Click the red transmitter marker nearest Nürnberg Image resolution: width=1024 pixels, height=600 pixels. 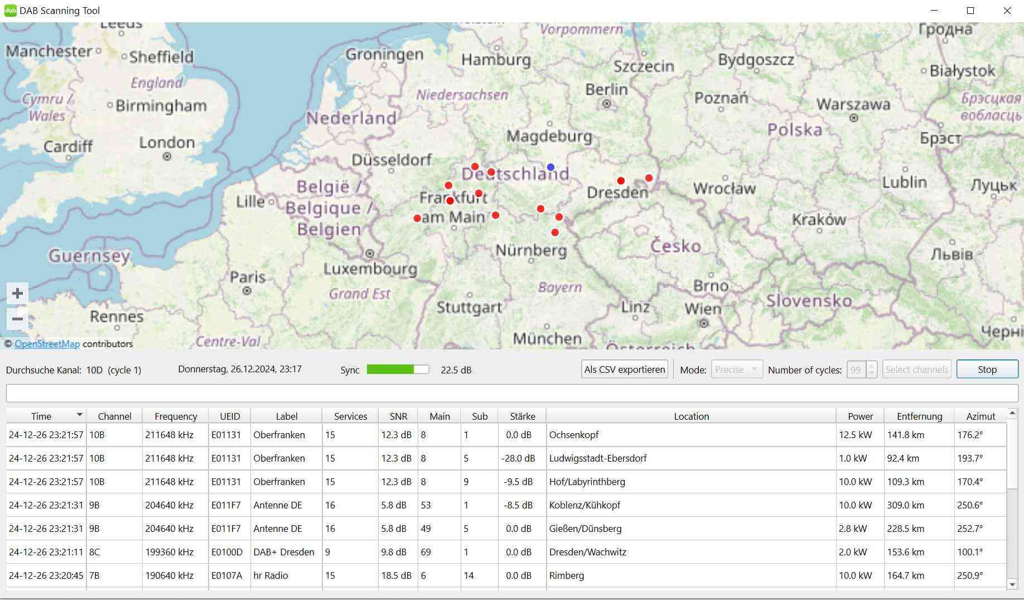pos(554,232)
